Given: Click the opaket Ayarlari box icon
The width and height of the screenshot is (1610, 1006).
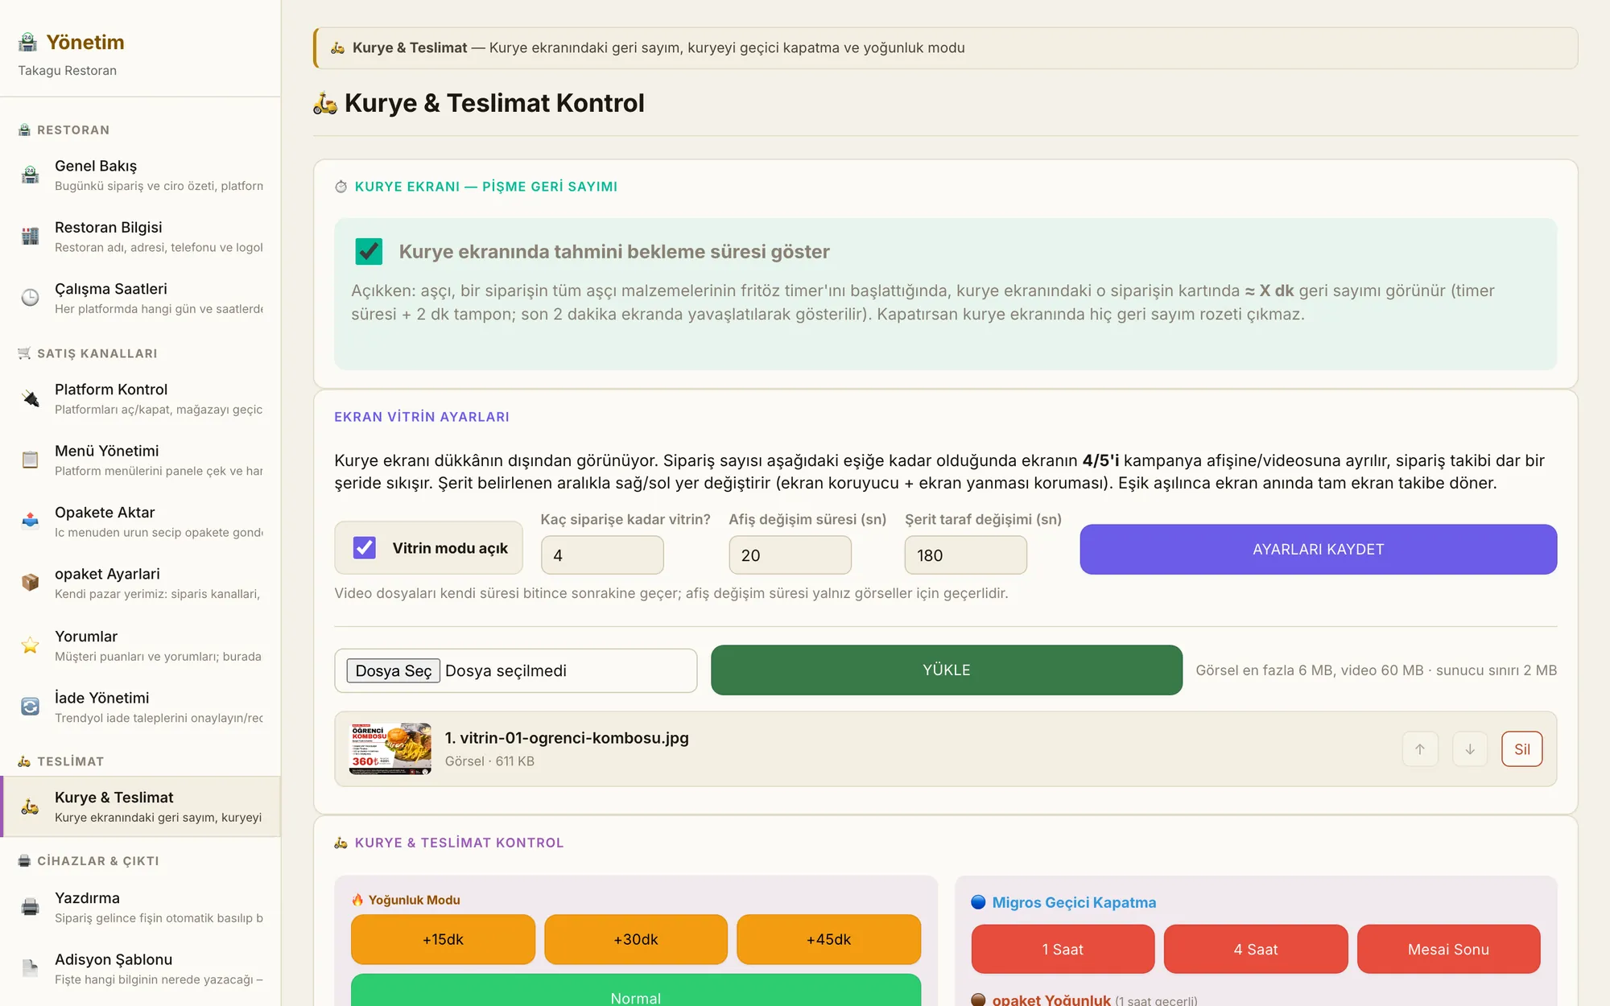Looking at the screenshot, I should pos(30,583).
